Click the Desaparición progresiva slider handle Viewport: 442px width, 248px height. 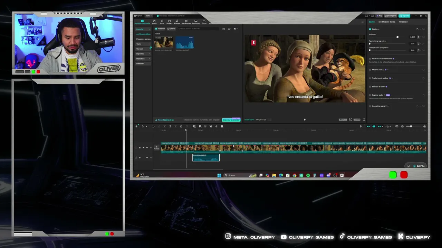pyautogui.click(x=369, y=50)
